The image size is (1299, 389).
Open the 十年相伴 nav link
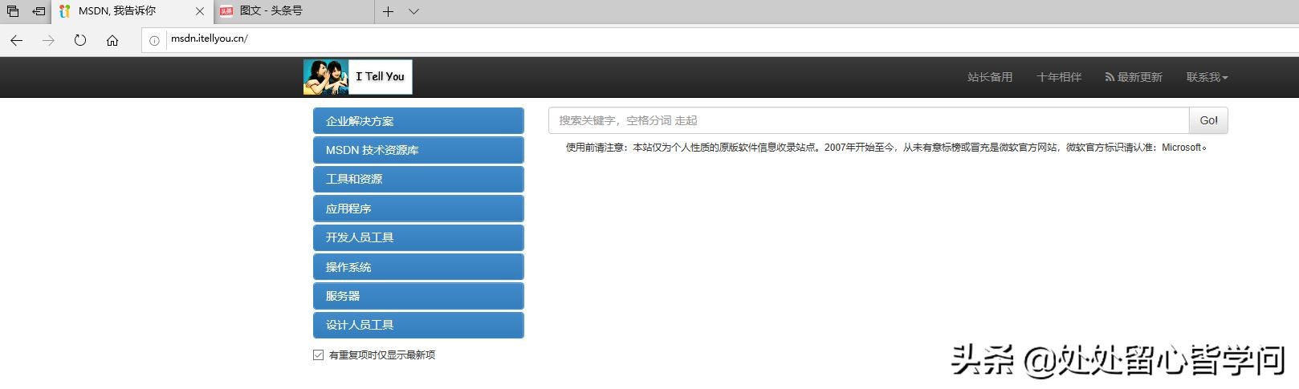point(1059,77)
